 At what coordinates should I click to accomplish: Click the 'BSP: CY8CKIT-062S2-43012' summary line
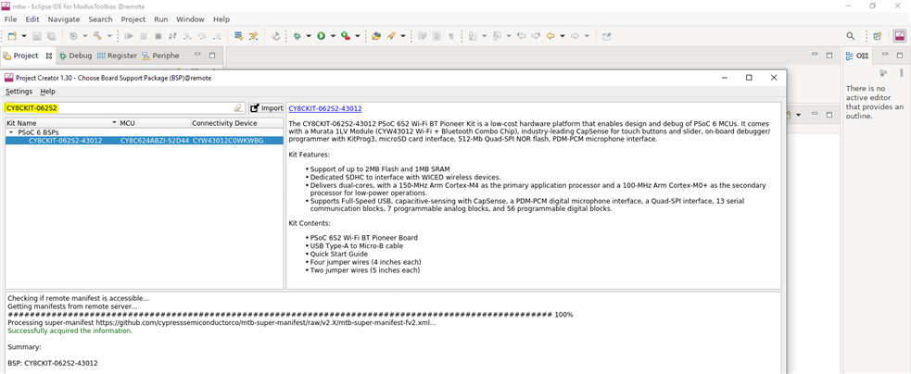click(52, 362)
